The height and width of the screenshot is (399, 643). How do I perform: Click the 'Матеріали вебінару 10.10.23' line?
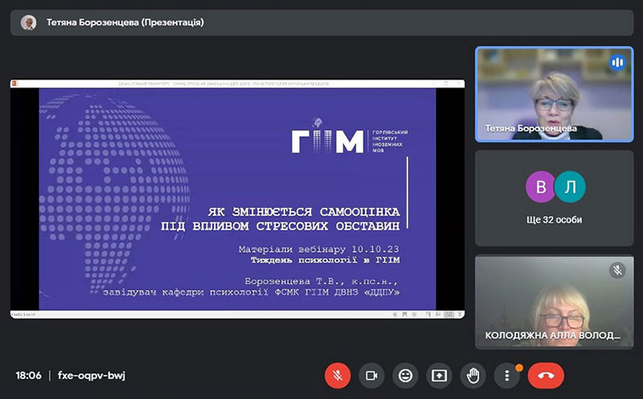tap(318, 249)
